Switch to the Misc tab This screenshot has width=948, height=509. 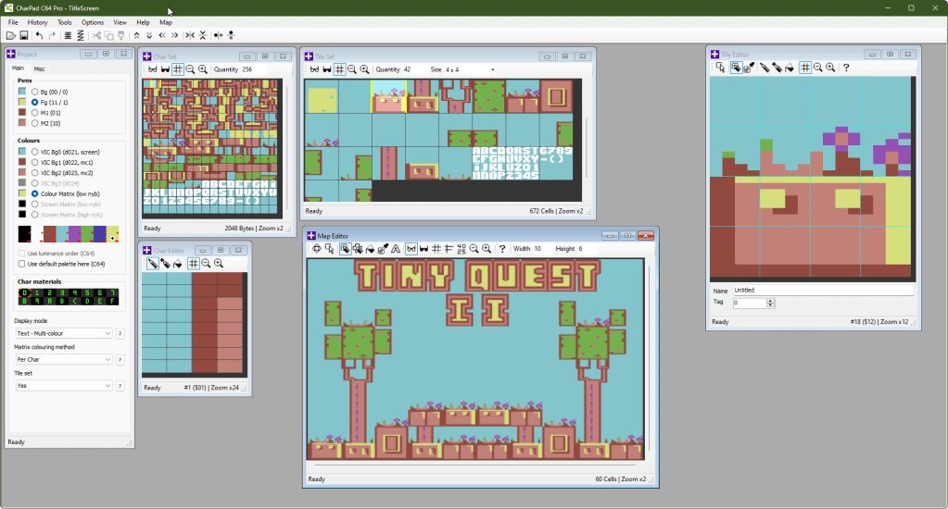coord(40,68)
